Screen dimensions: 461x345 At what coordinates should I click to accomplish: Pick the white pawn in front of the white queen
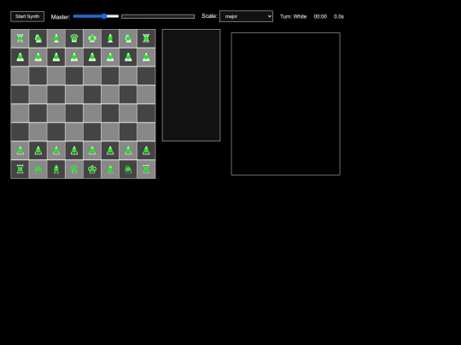pyautogui.click(x=74, y=151)
